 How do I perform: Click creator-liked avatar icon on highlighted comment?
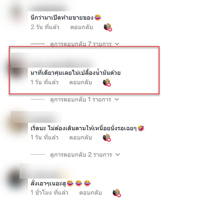point(107,83)
